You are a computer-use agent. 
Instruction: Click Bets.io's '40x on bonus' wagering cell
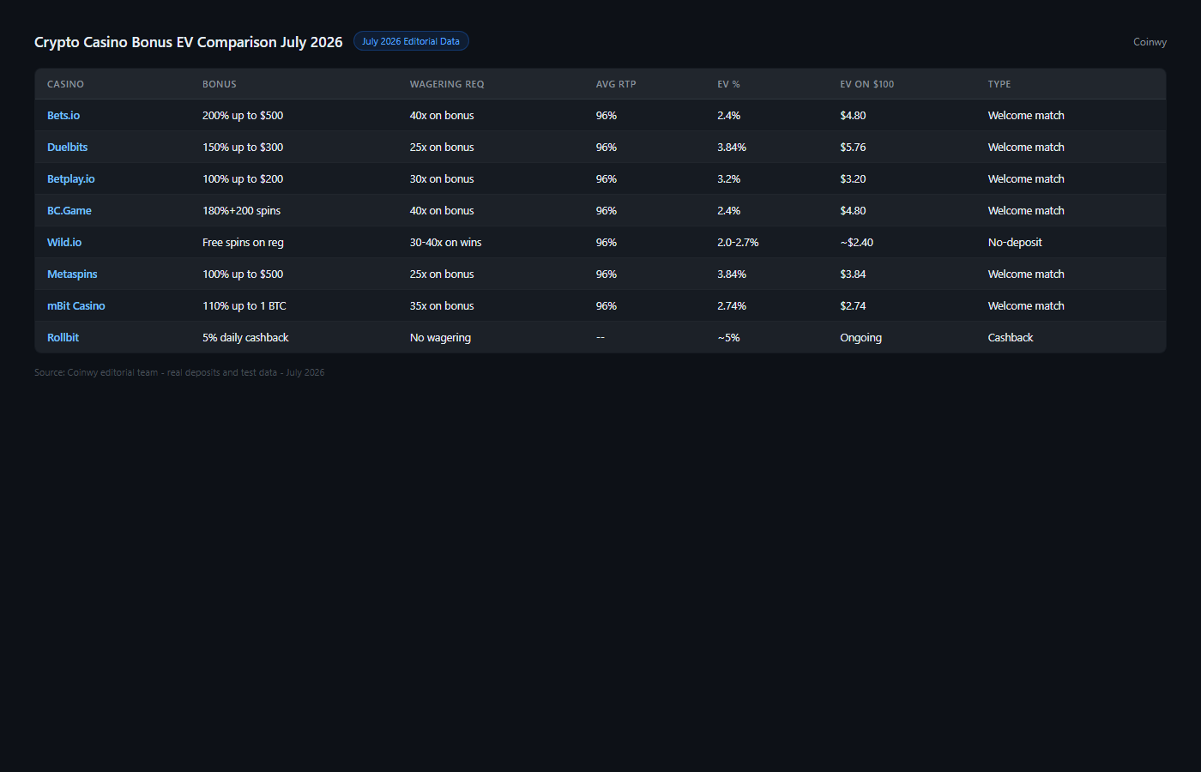pyautogui.click(x=442, y=116)
